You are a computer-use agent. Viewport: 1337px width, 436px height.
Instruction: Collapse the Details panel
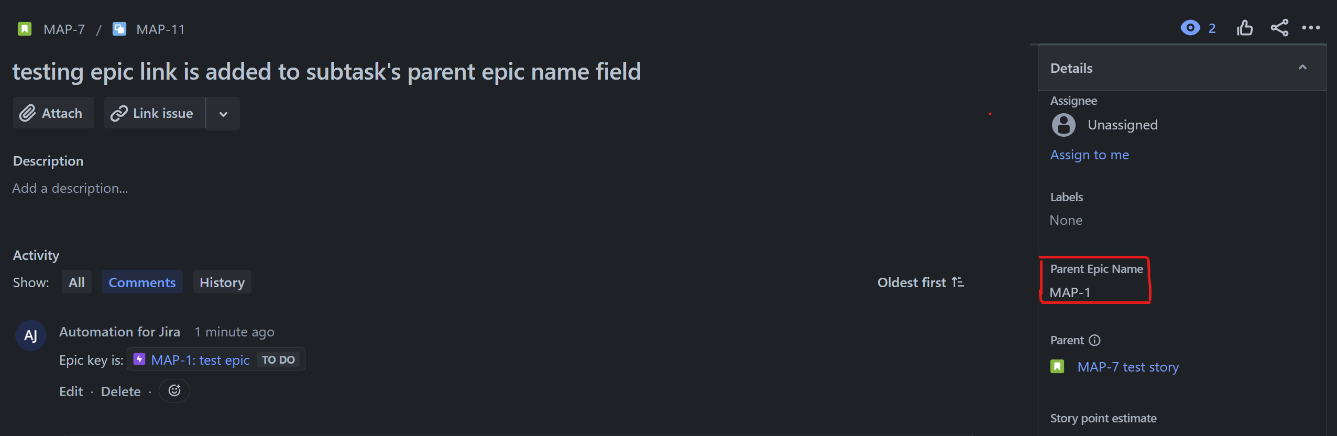1302,67
